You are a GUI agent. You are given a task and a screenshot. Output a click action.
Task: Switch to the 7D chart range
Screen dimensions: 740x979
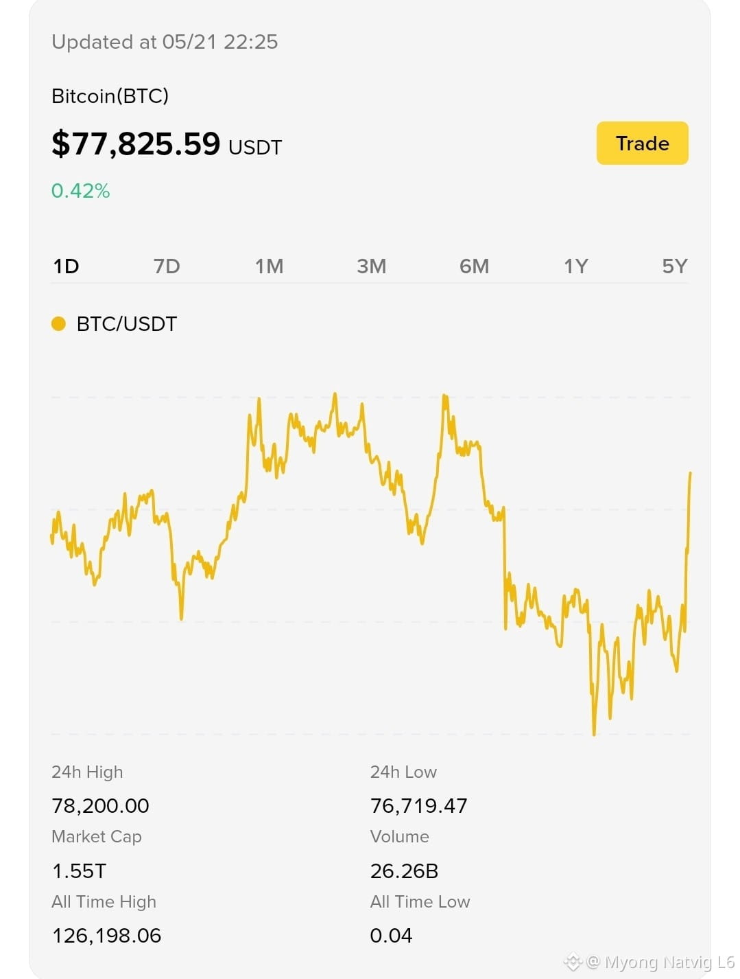[x=167, y=266]
